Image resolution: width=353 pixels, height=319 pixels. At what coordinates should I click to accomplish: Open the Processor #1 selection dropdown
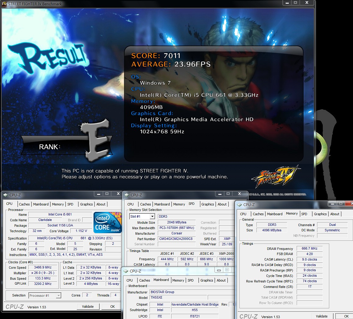58,295
